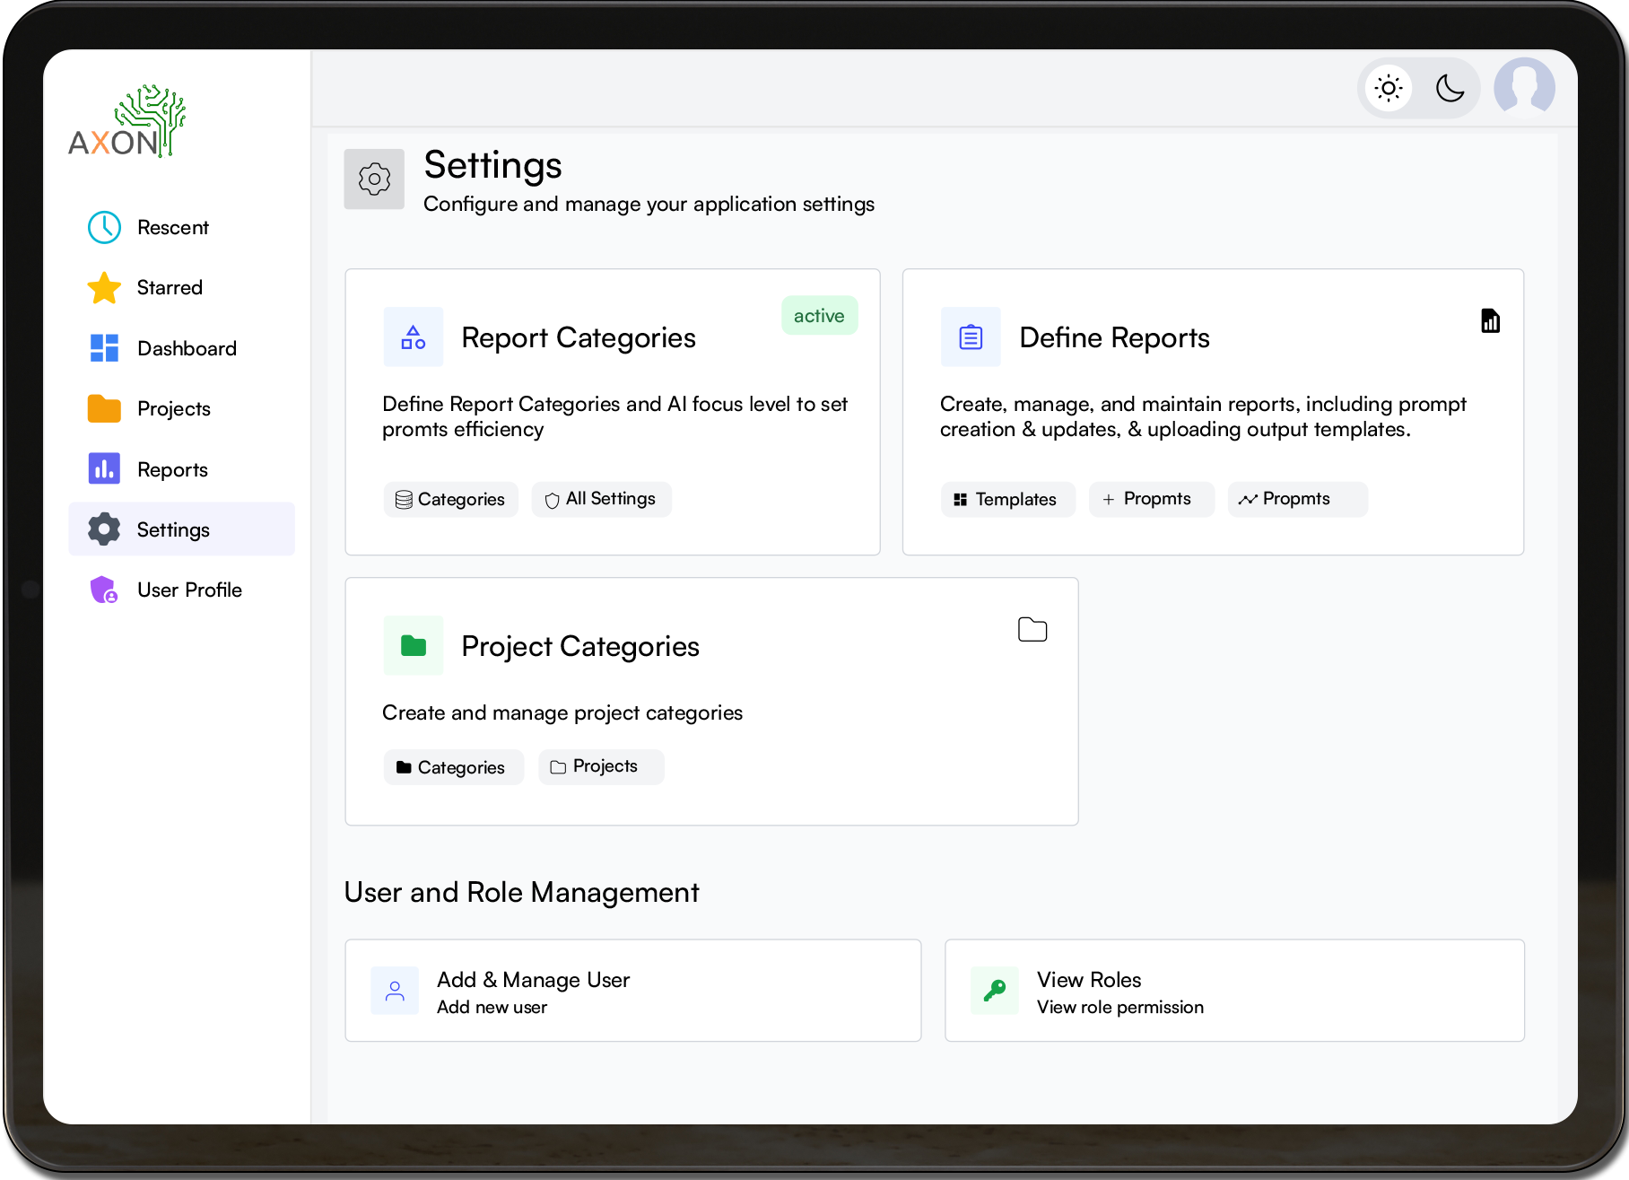The image size is (1629, 1180).
Task: Open the user avatar profile menu
Action: pos(1523,88)
